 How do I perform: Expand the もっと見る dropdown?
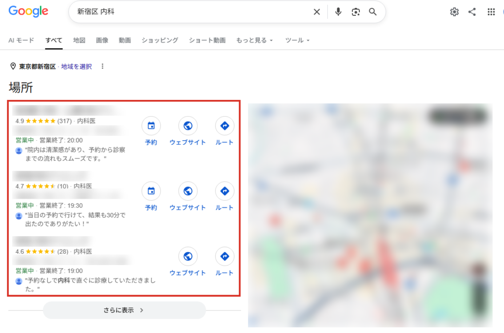254,40
